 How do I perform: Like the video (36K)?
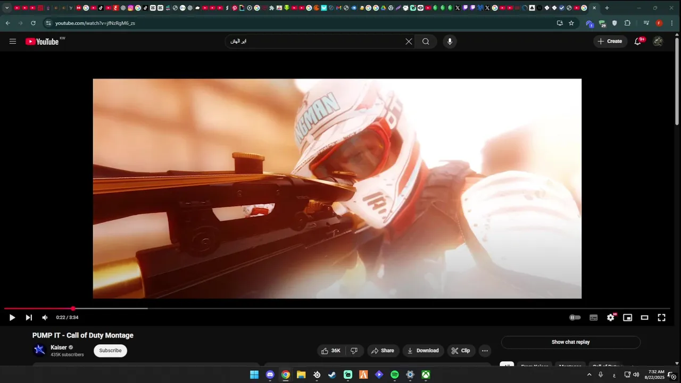coord(331,351)
